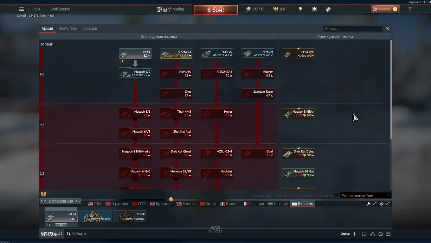
Task: Select the Япония nation tab
Action: click(x=186, y=204)
